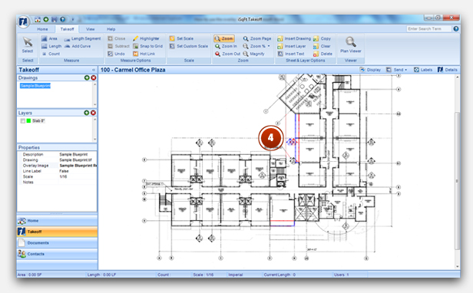473x293 pixels.
Task: Collapse the Takeoff side panel
Action: [x=94, y=70]
